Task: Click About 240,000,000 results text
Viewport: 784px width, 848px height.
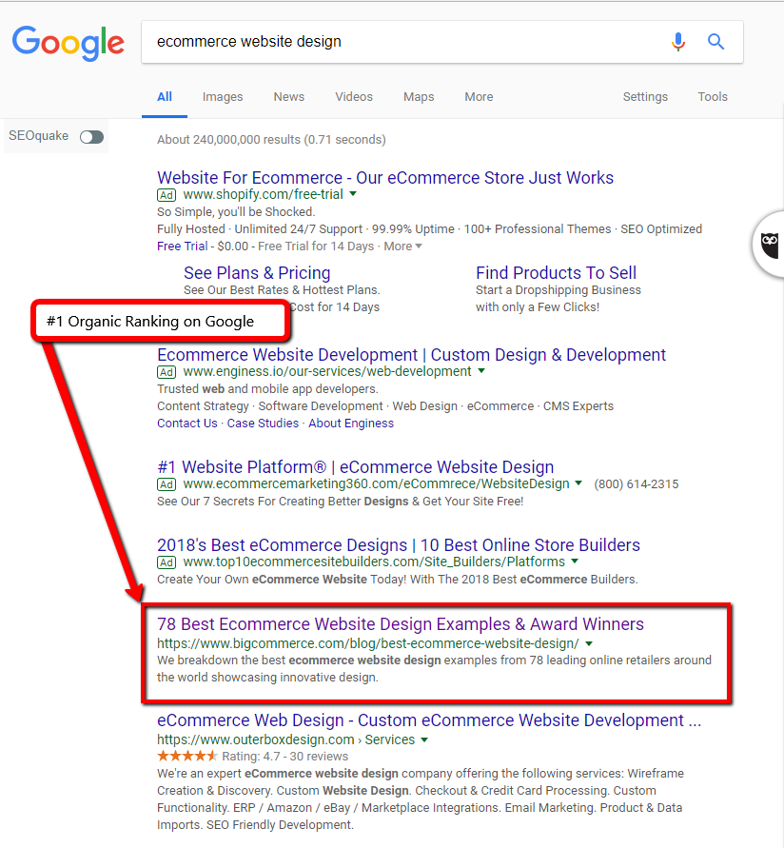Action: pos(271,140)
